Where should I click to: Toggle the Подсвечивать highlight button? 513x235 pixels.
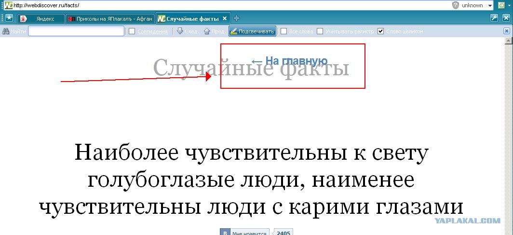pyautogui.click(x=252, y=31)
